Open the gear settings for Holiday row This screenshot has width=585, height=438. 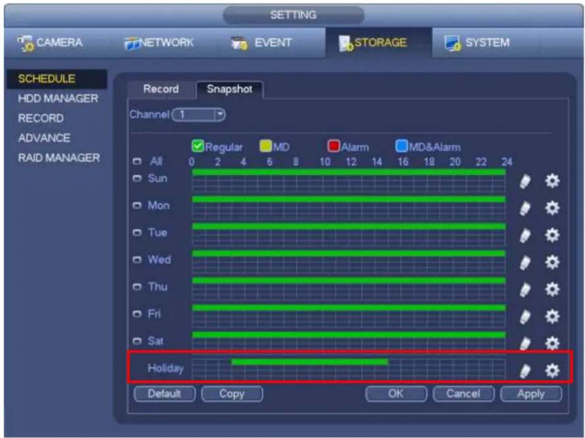[552, 371]
